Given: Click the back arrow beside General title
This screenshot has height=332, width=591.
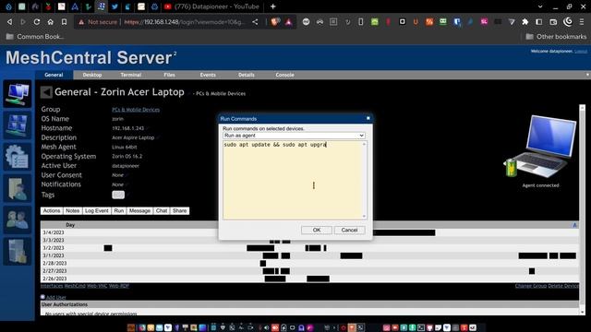Looking at the screenshot, I should tap(46, 92).
